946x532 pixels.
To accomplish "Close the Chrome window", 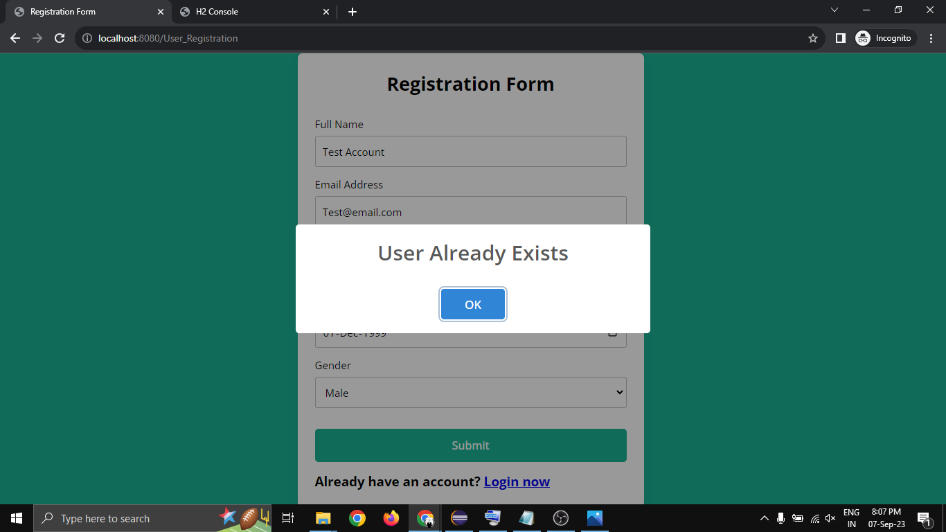I will coord(930,10).
